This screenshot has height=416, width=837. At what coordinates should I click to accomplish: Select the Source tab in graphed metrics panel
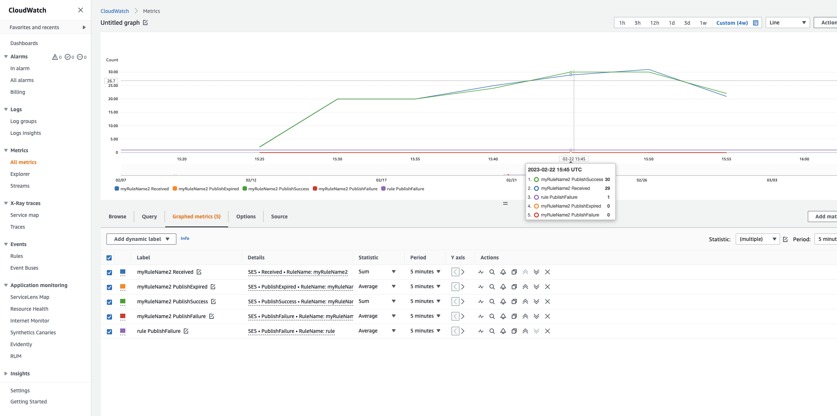(x=279, y=216)
